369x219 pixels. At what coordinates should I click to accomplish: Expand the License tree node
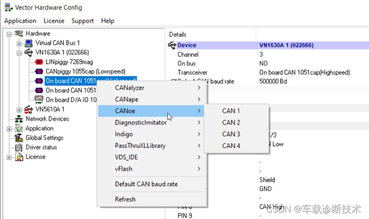pyautogui.click(x=9, y=157)
